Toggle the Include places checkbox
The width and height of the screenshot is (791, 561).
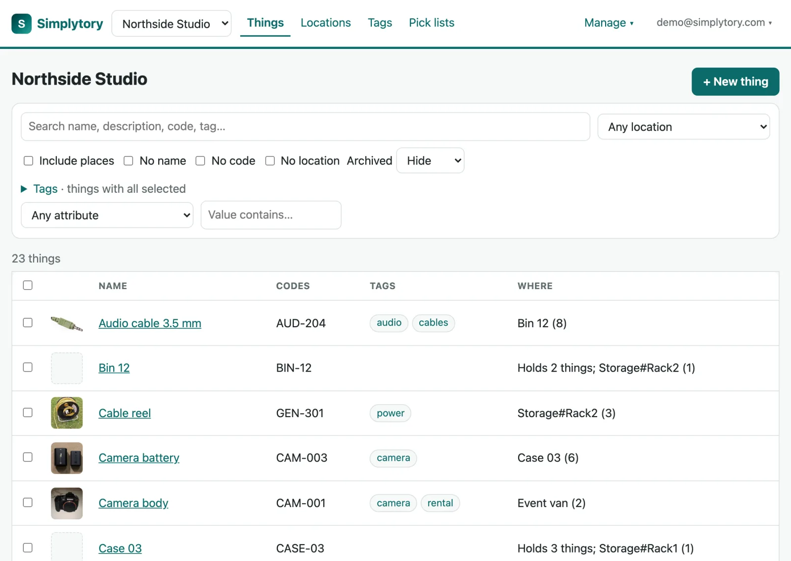tap(29, 161)
